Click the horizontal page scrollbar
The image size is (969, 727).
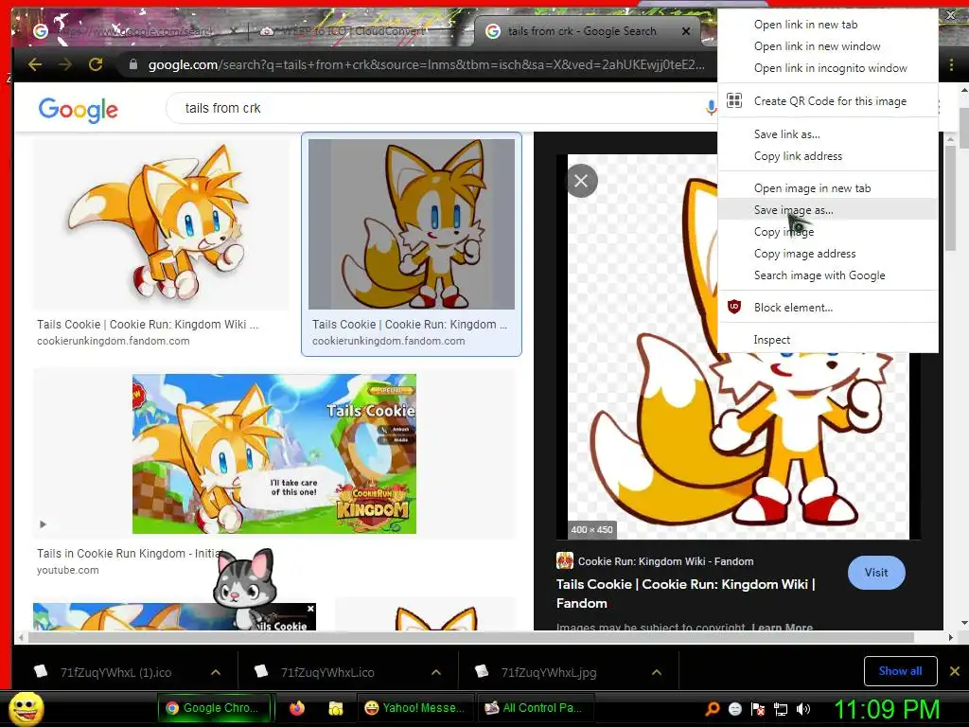click(x=469, y=637)
